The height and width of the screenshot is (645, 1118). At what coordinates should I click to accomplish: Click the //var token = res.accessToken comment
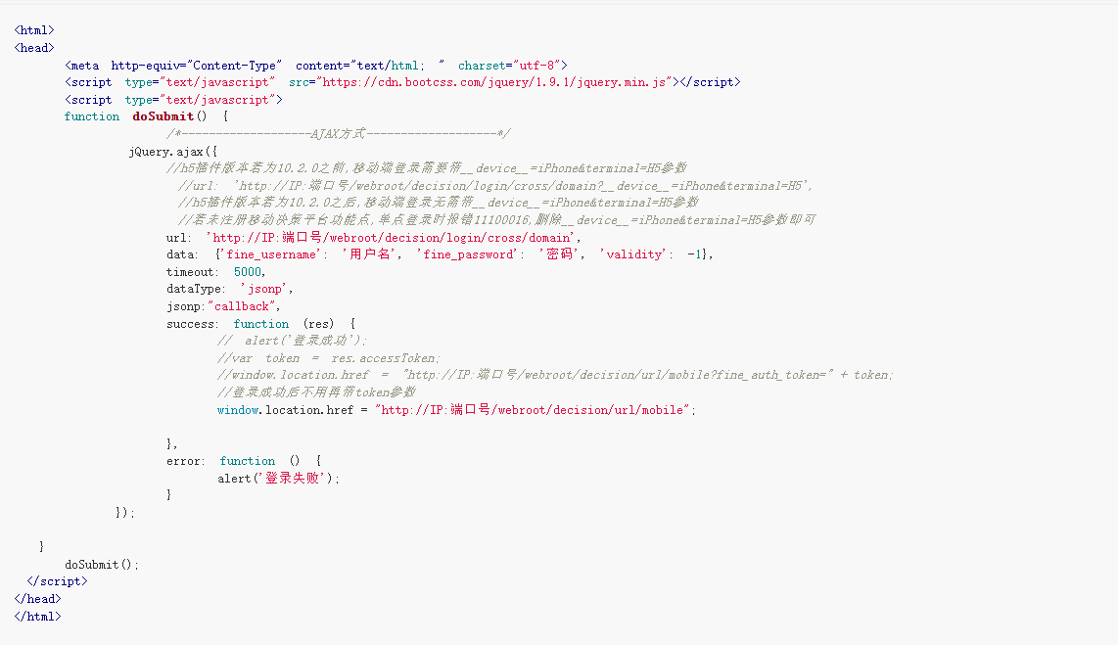(329, 358)
